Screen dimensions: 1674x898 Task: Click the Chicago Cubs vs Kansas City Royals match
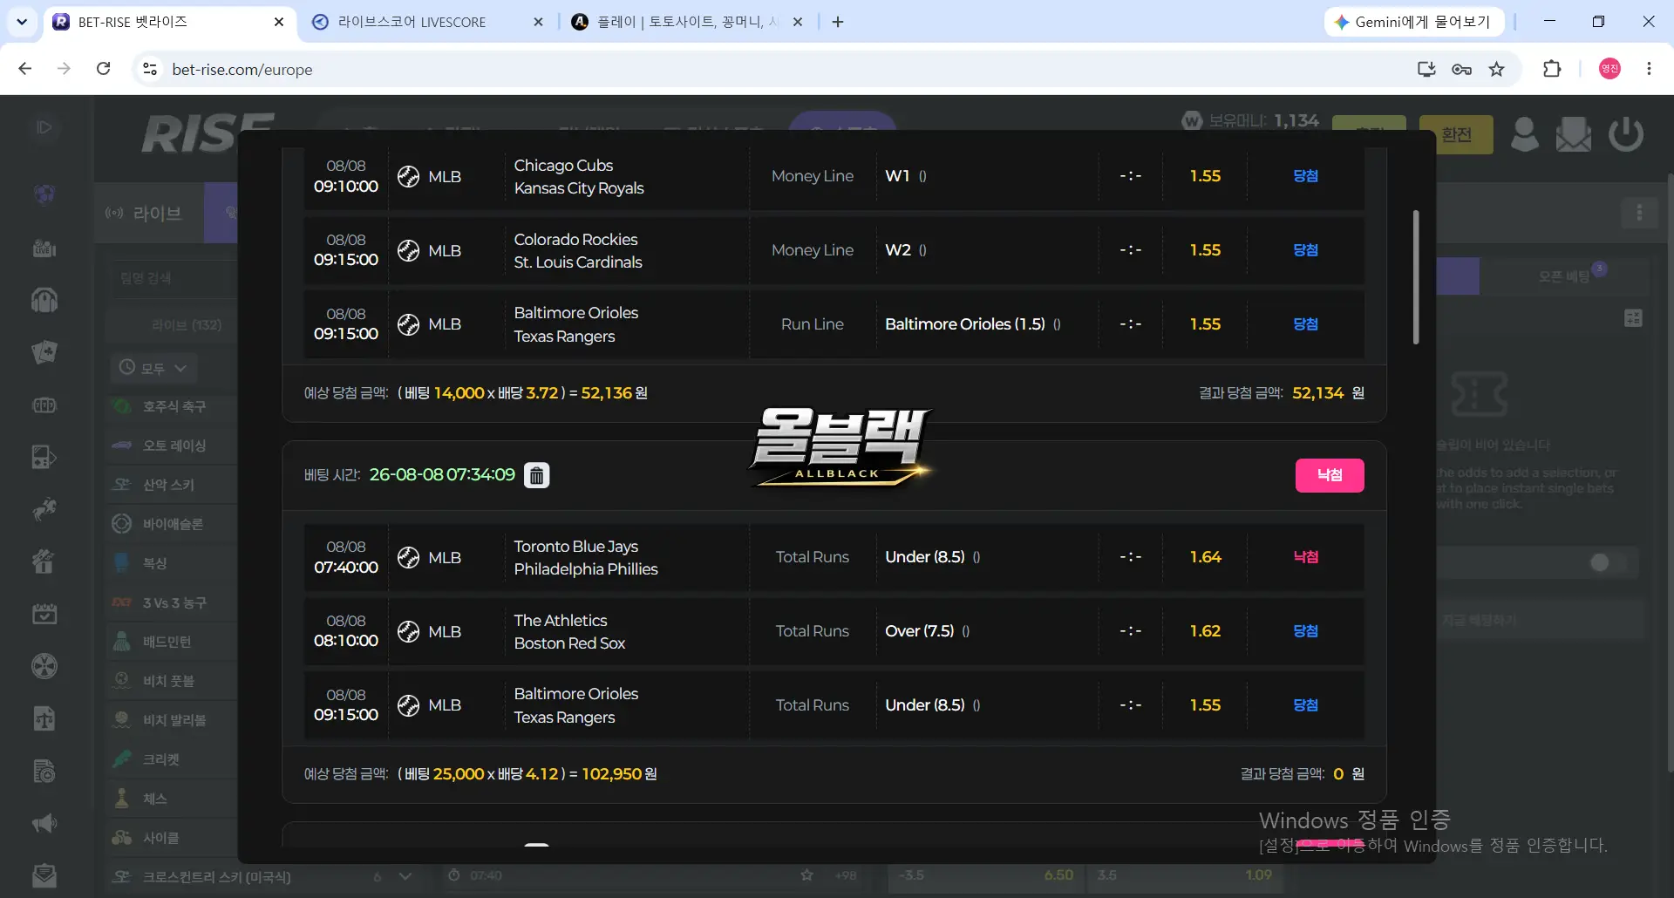[578, 176]
